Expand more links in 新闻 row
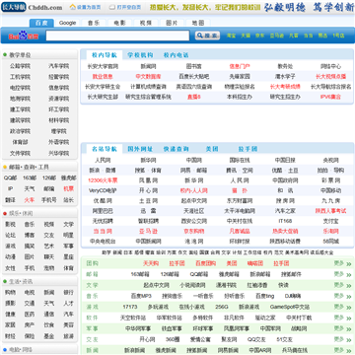 pos(342,350)
